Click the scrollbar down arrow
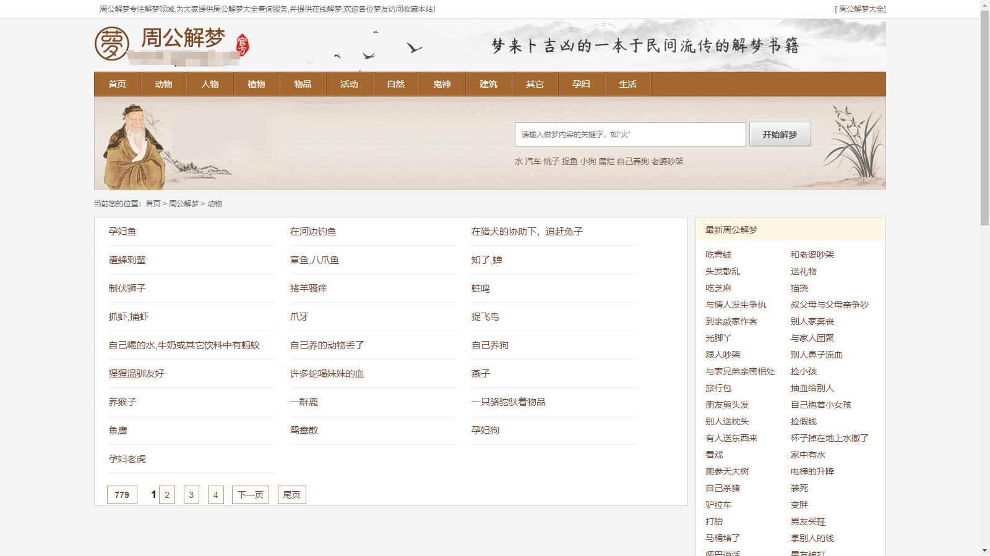Image resolution: width=990 pixels, height=556 pixels. [984, 550]
